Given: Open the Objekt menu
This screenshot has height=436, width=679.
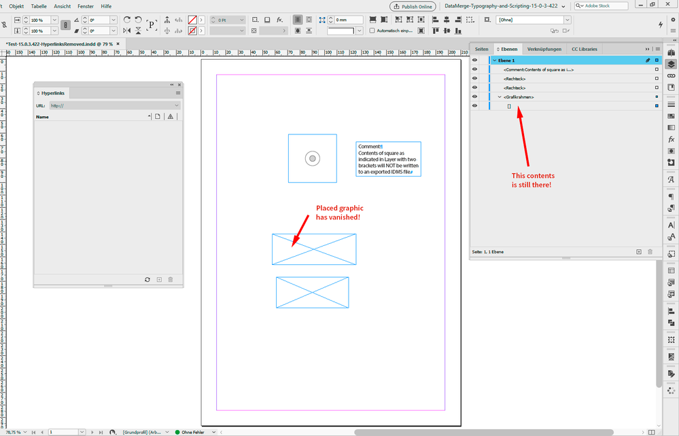Looking at the screenshot, I should (16, 6).
